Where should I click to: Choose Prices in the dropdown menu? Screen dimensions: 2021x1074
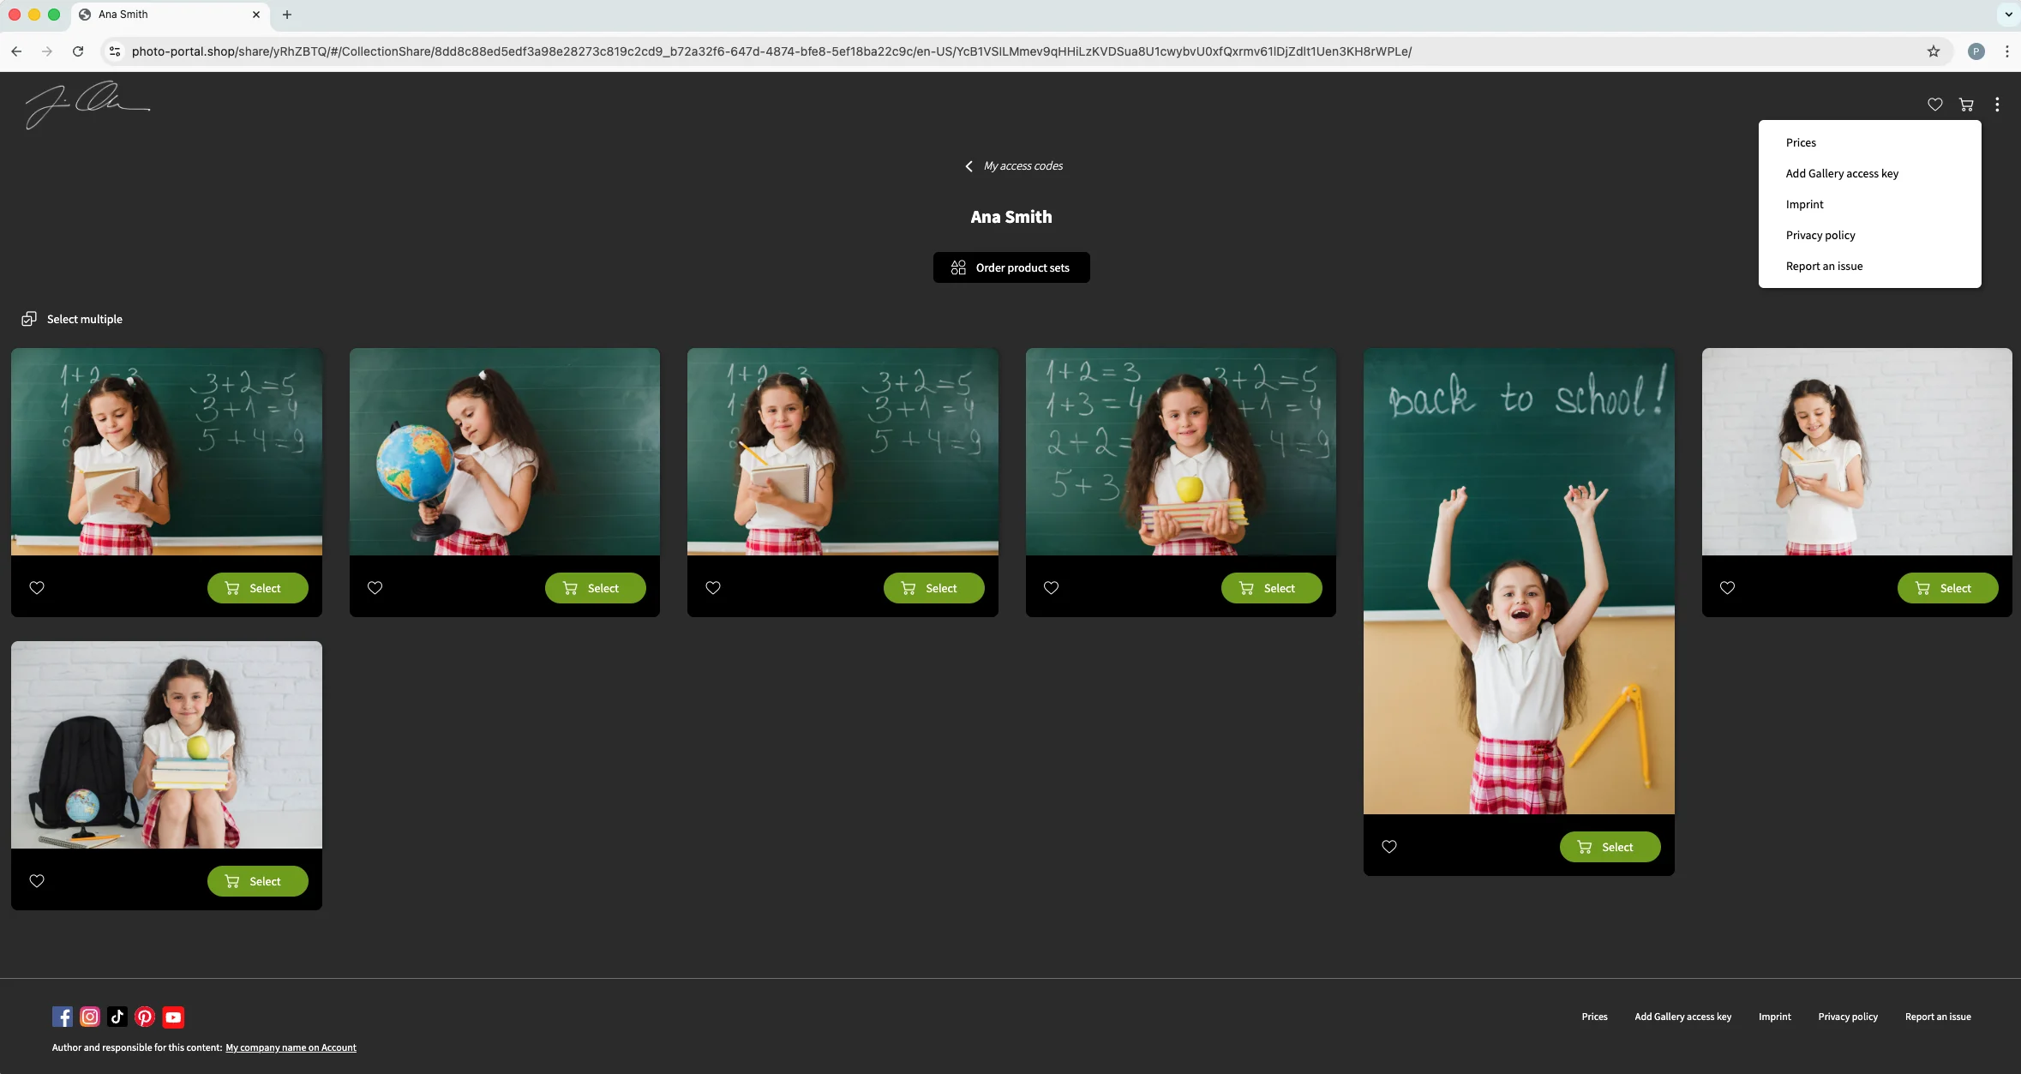[1801, 142]
